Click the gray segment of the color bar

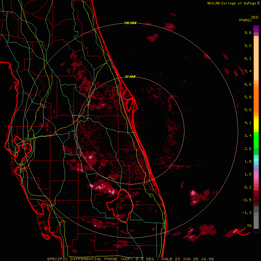[256, 218]
